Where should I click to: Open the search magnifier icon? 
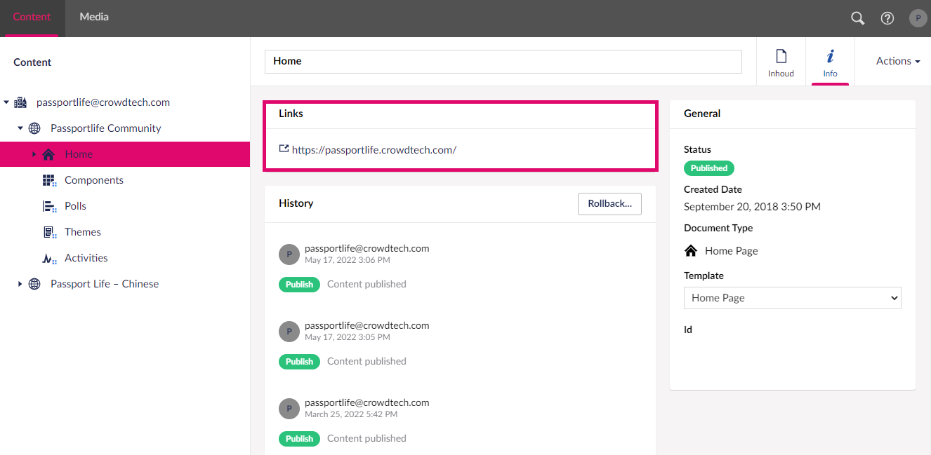click(x=857, y=18)
